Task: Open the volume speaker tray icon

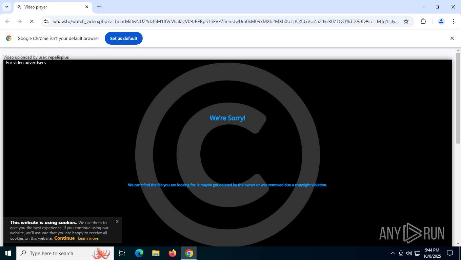Action: [409, 253]
